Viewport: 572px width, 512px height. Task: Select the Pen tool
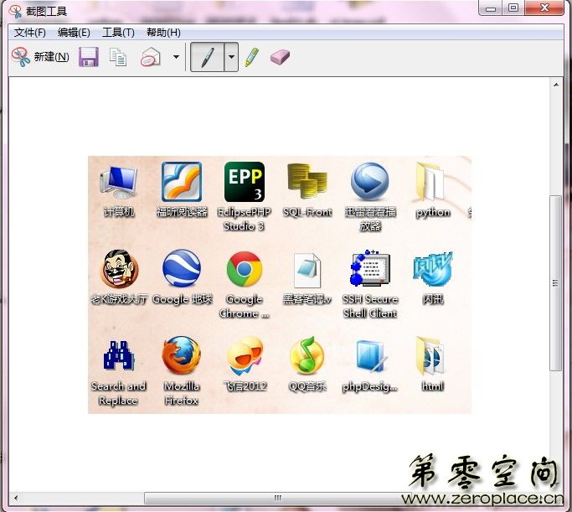[x=207, y=57]
